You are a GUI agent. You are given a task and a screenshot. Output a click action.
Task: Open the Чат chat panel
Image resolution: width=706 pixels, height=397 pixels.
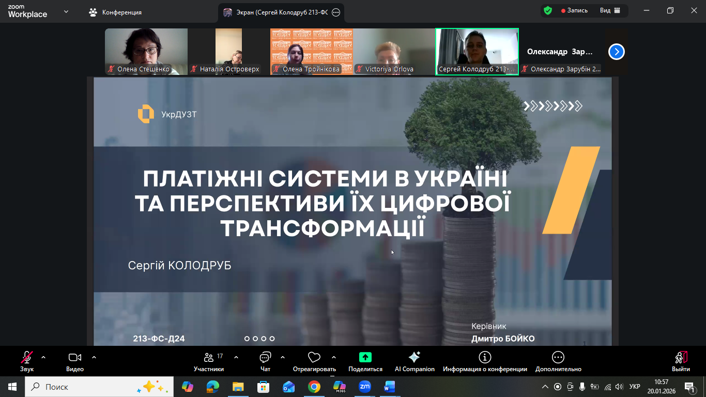pyautogui.click(x=265, y=361)
